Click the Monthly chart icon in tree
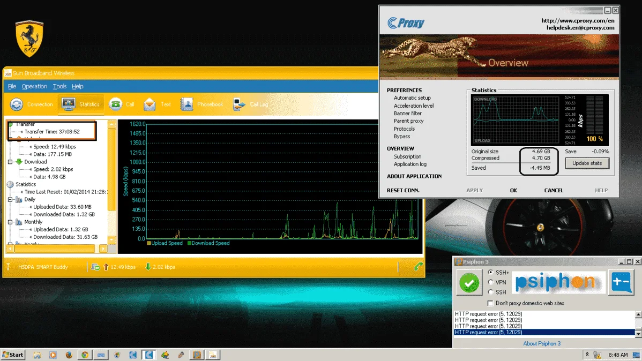Image resolution: width=642 pixels, height=361 pixels. [19, 222]
